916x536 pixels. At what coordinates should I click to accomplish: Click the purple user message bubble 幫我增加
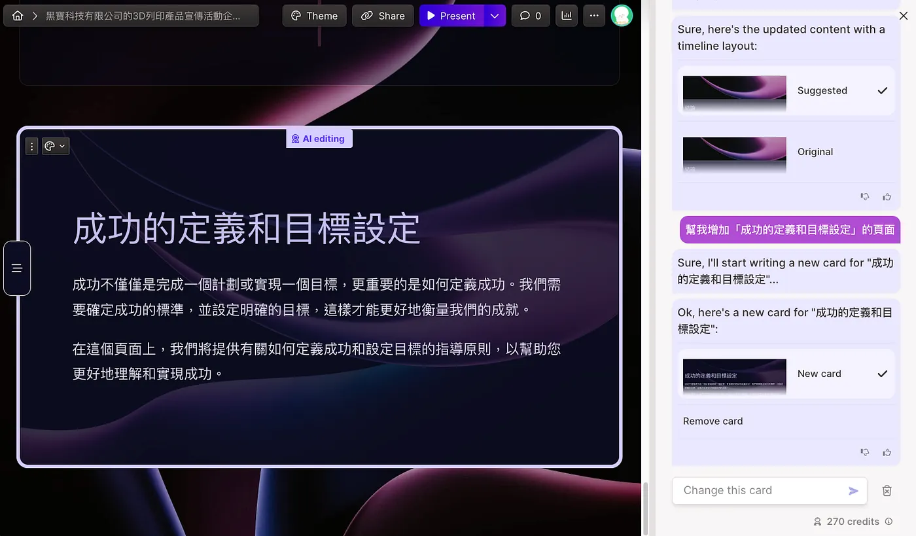coord(790,230)
